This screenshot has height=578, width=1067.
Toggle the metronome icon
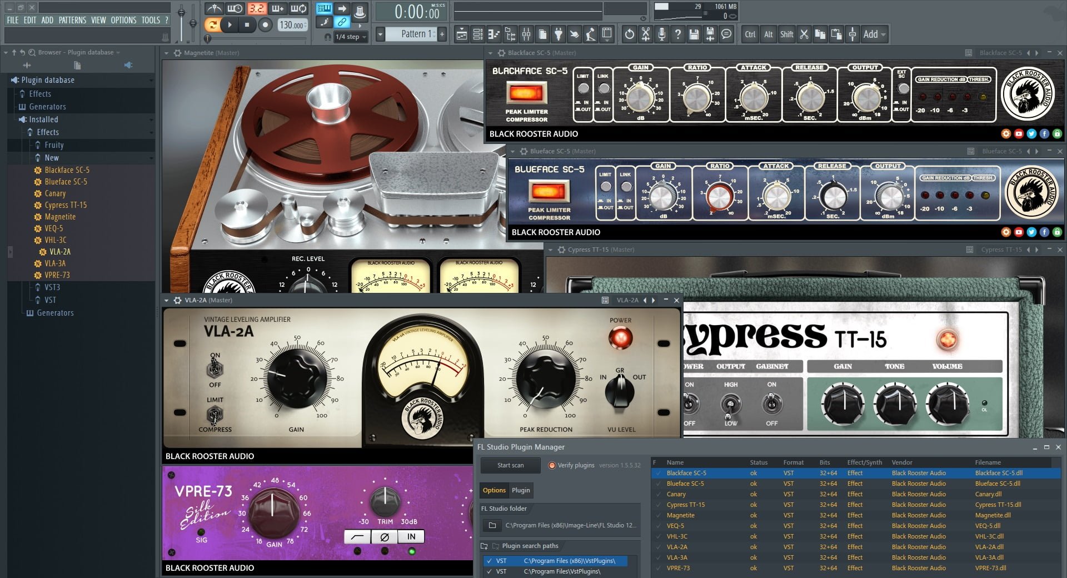coord(215,9)
